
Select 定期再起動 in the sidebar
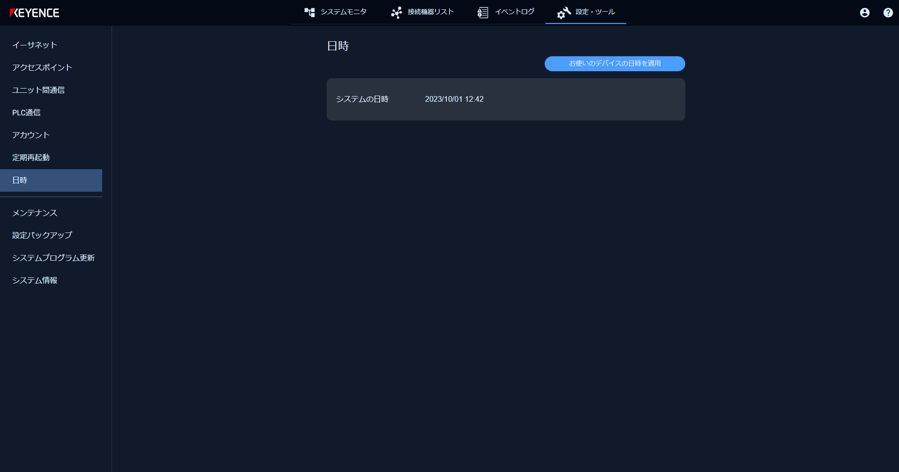click(x=30, y=157)
